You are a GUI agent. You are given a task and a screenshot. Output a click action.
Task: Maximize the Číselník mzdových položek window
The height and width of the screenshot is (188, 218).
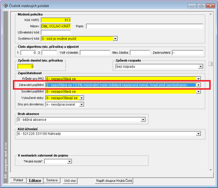pos(201,6)
